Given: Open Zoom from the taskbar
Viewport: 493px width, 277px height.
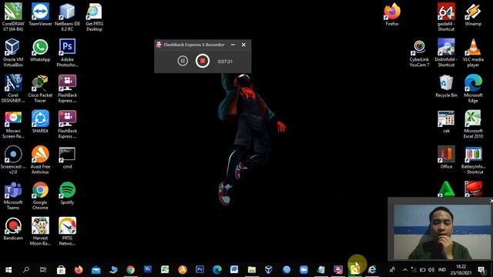Looking at the screenshot, I should (304, 270).
